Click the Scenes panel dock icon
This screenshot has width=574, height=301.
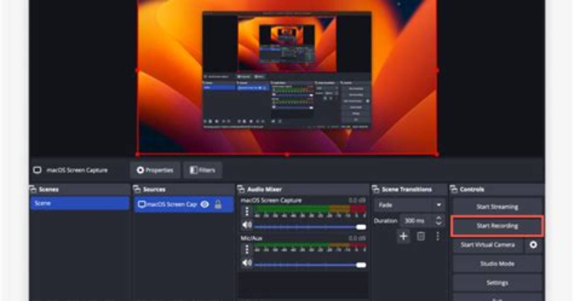click(x=33, y=189)
